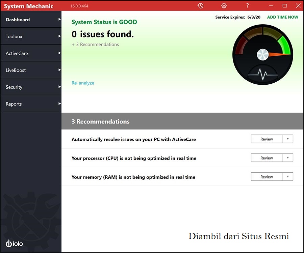Click ADD TIME NOW to extend service
The width and height of the screenshot is (304, 253).
(x=282, y=17)
